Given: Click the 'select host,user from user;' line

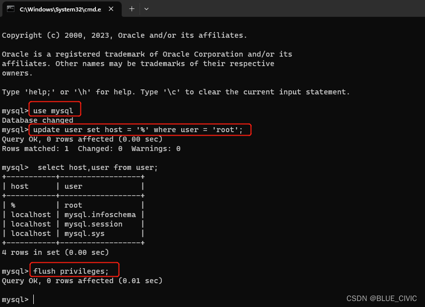Looking at the screenshot, I should tap(98, 167).
